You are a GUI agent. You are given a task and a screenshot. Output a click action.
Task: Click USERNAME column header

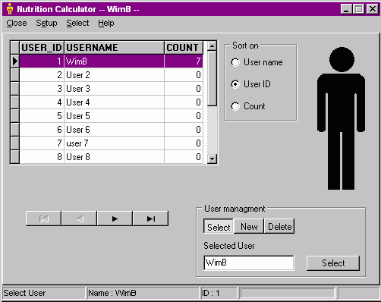pyautogui.click(x=115, y=48)
